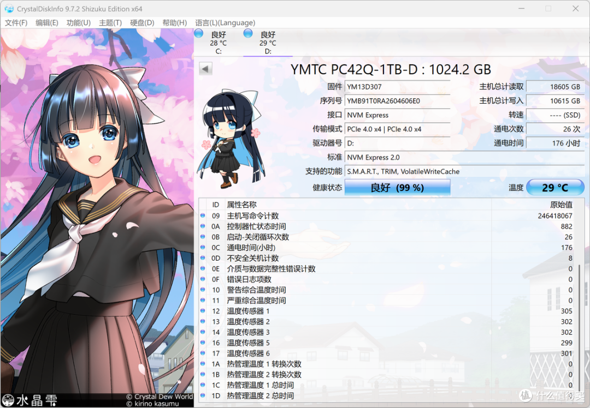Image resolution: width=590 pixels, height=408 pixels.
Task: Click the 原始值 column header
Action: tap(561, 205)
